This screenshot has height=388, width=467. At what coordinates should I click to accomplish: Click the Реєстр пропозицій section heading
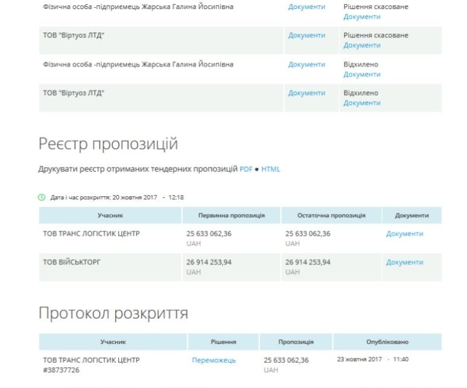click(108, 144)
